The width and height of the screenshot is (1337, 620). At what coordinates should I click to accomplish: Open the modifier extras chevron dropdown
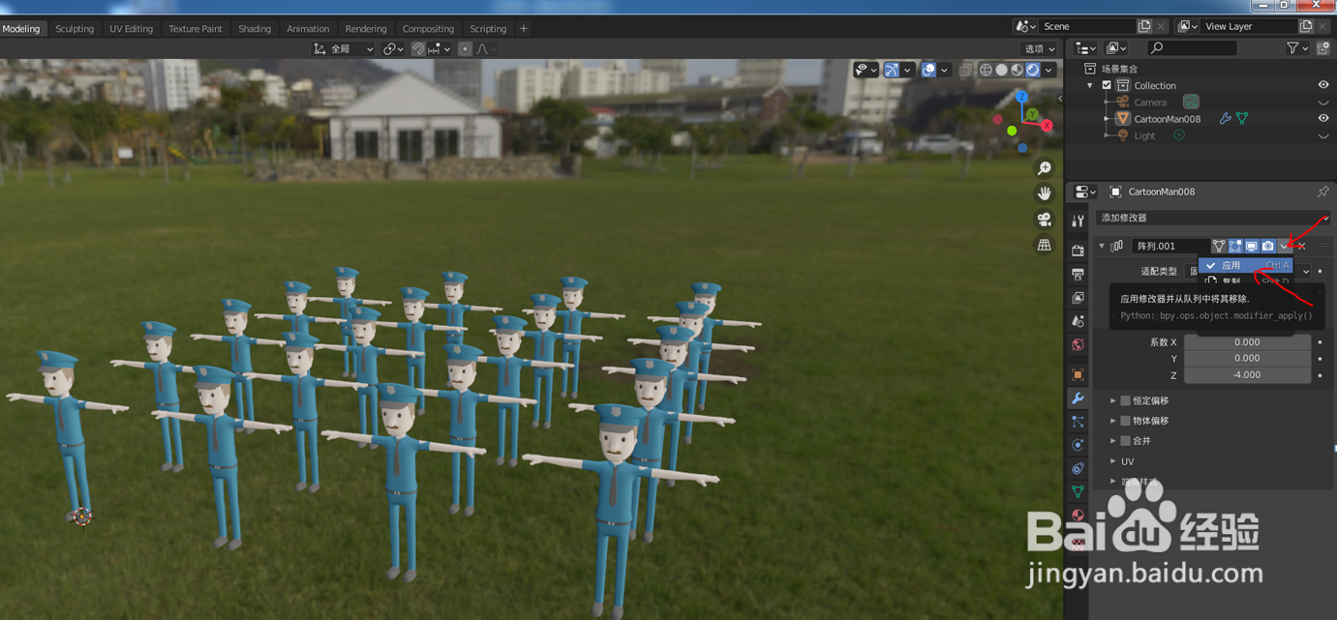click(1284, 247)
